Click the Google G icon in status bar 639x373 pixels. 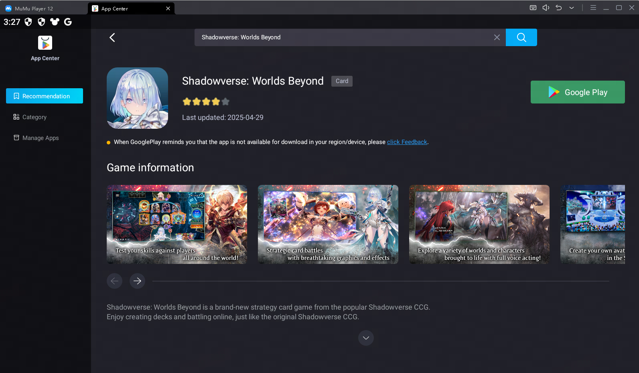coord(68,22)
